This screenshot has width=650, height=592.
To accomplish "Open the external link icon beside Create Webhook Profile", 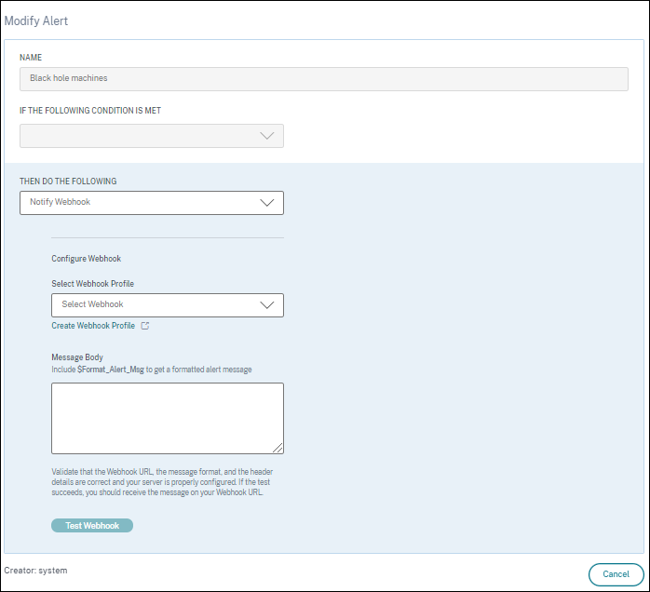I will [x=145, y=326].
